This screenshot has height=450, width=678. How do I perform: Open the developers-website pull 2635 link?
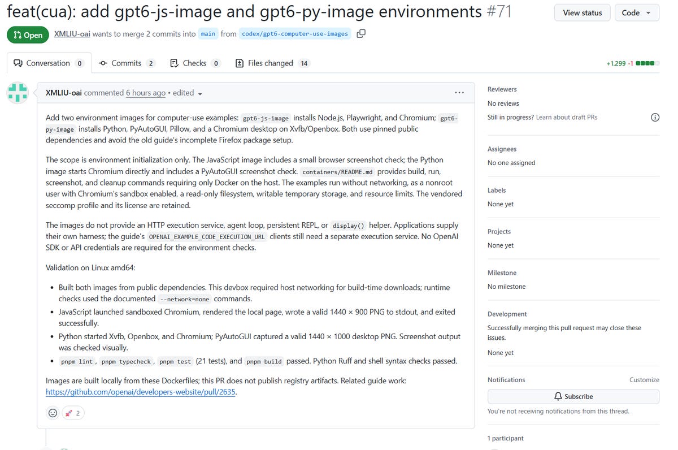coord(141,392)
